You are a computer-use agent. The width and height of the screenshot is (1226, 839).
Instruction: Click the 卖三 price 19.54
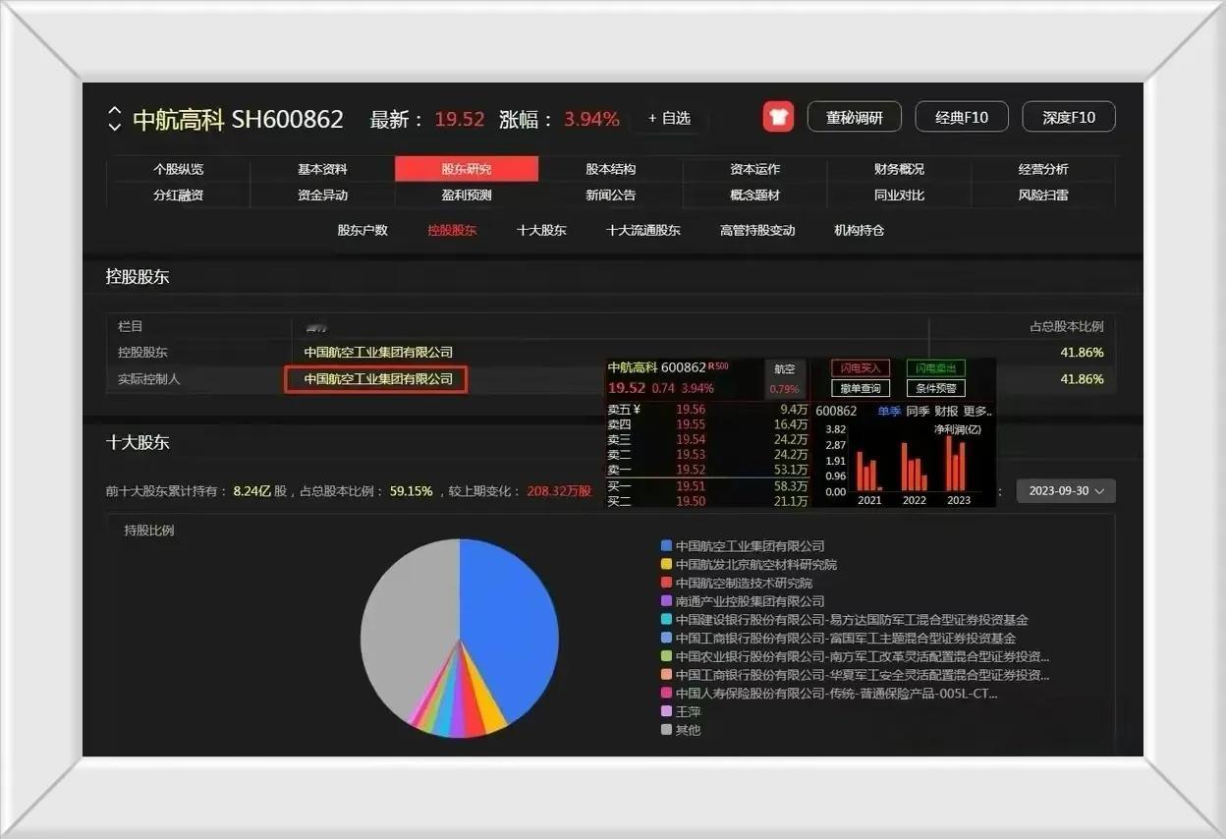pyautogui.click(x=691, y=439)
